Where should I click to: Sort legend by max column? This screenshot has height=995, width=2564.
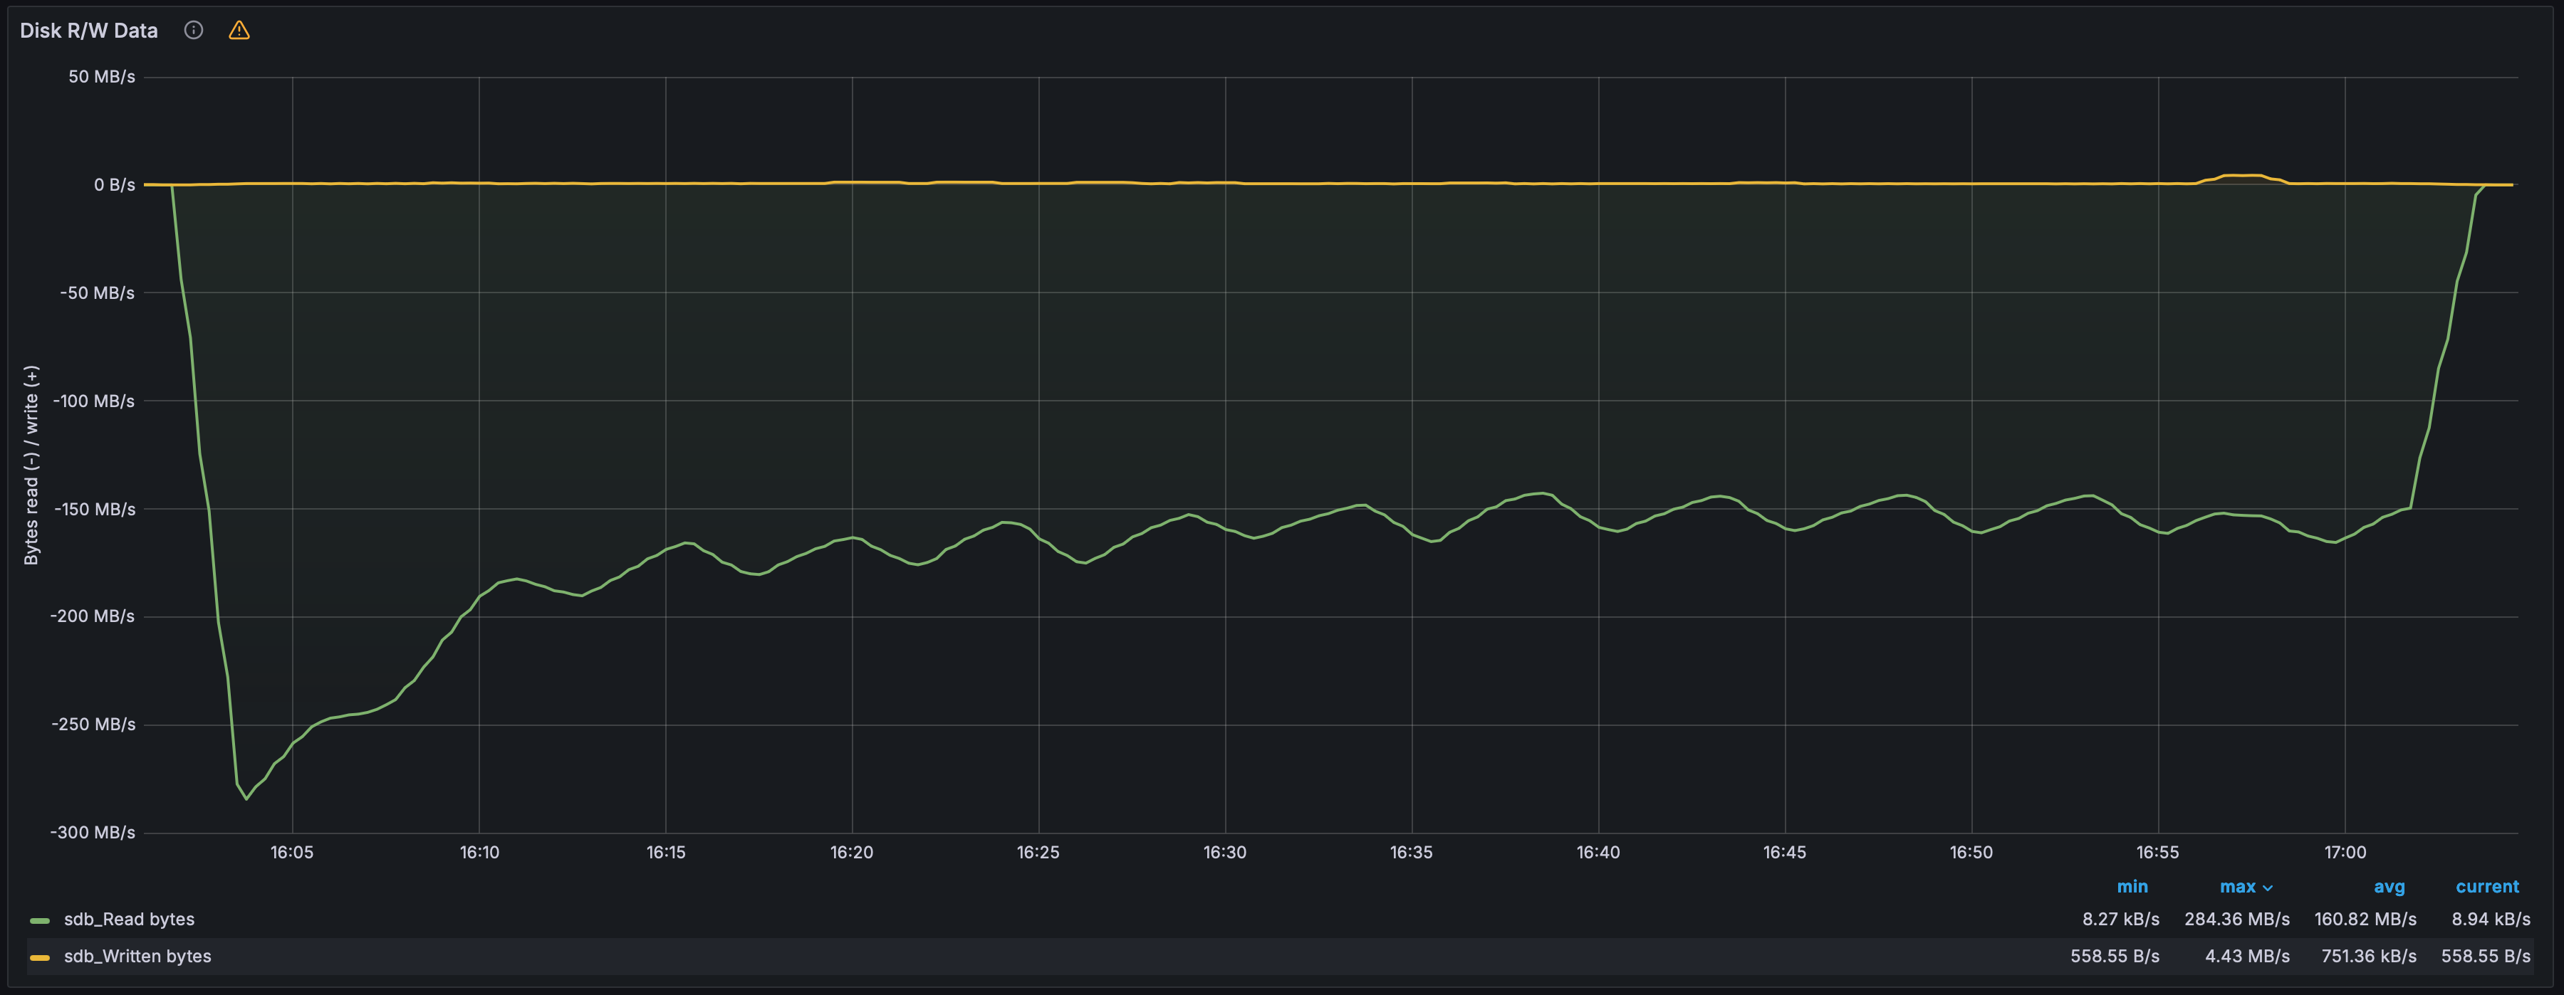[x=2238, y=887]
